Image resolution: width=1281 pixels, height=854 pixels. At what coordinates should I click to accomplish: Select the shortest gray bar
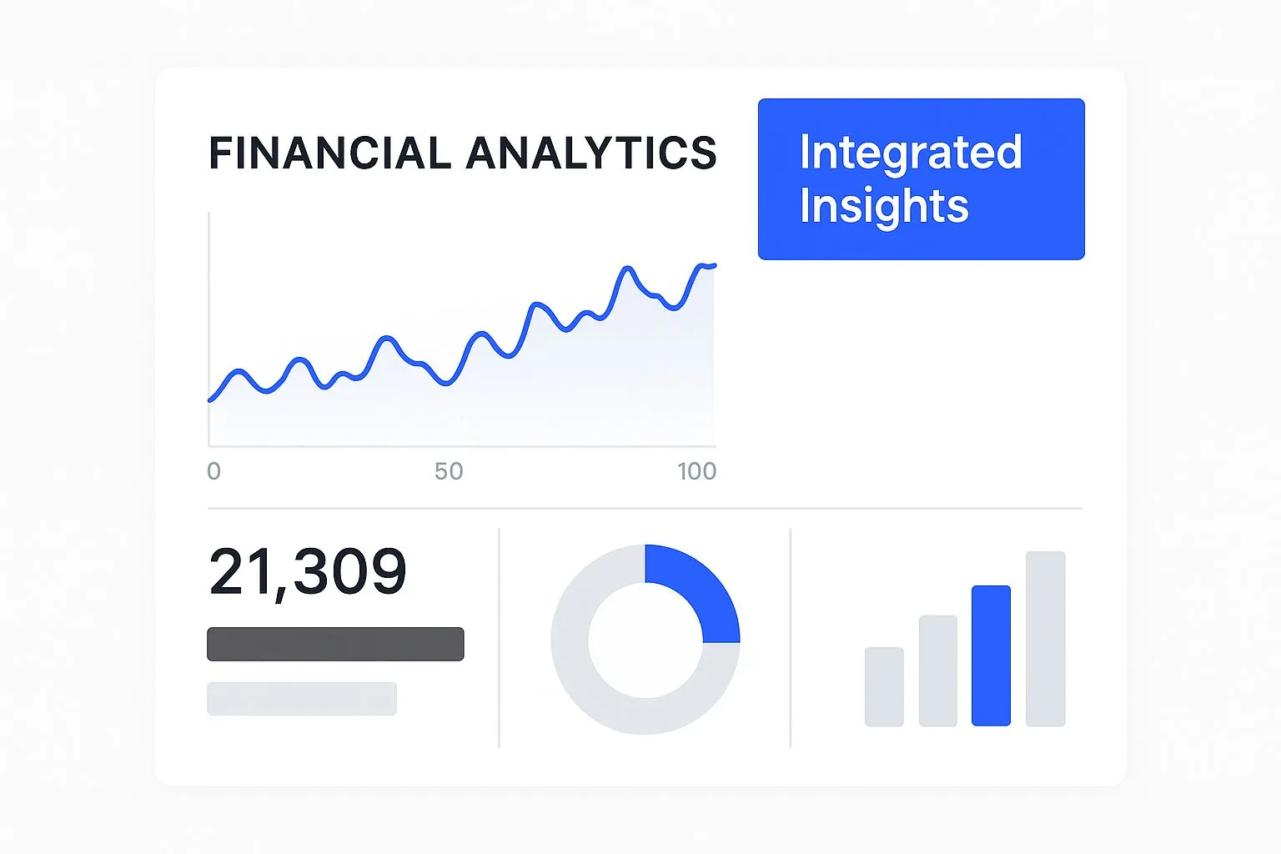point(884,686)
